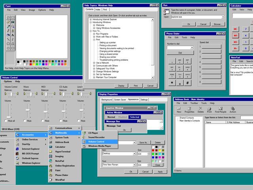
Task: Select the Fill With Color tool in Paint
Action: [x=13, y=22]
